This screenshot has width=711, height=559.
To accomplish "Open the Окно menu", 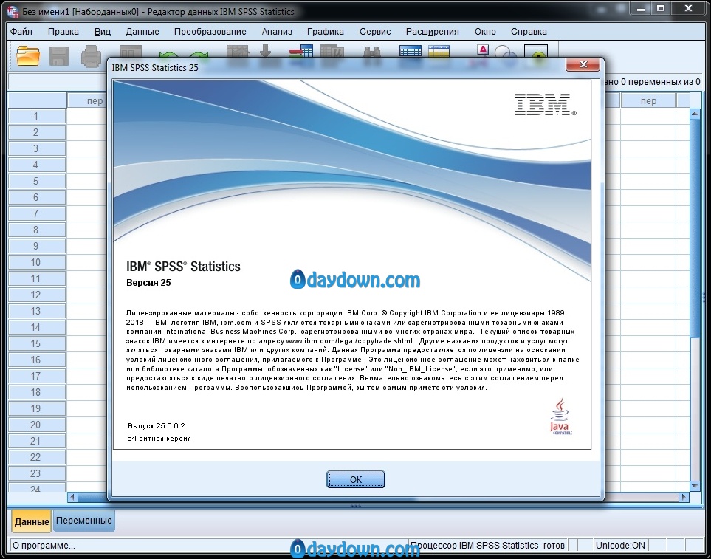I will (485, 31).
